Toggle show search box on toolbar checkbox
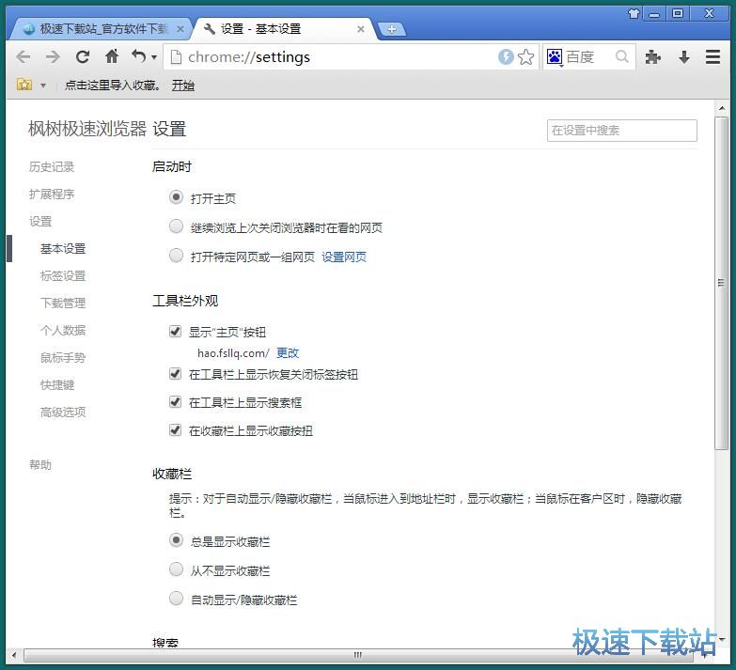This screenshot has height=670, width=736. [x=175, y=402]
